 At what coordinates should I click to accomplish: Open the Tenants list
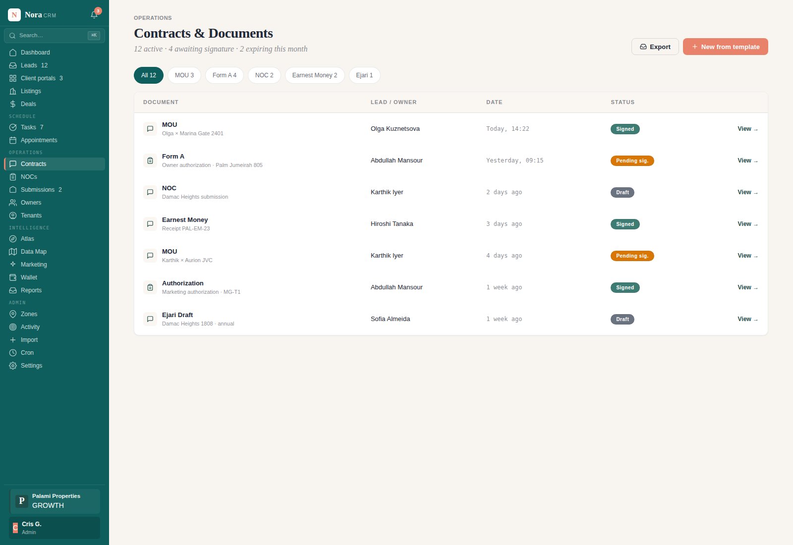pos(55,216)
